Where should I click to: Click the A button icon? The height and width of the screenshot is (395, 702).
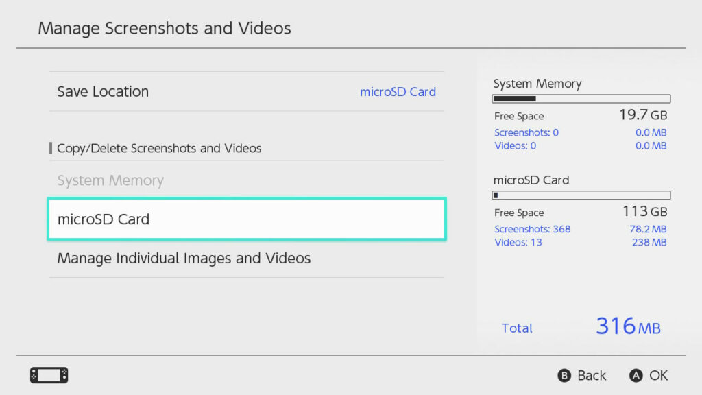(636, 375)
